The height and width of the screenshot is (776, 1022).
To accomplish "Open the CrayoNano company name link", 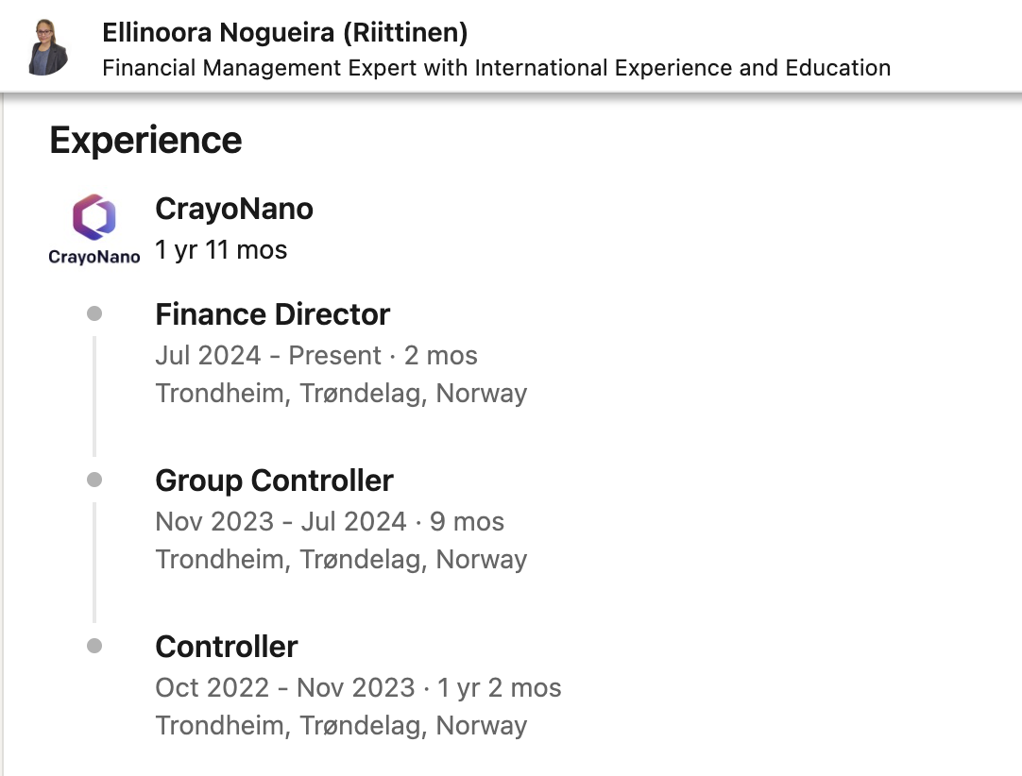I will [x=234, y=210].
